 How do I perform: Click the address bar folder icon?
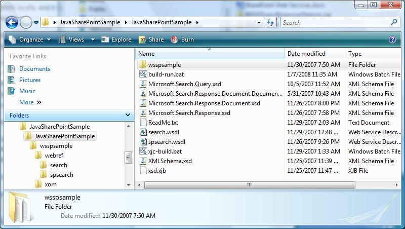point(46,22)
